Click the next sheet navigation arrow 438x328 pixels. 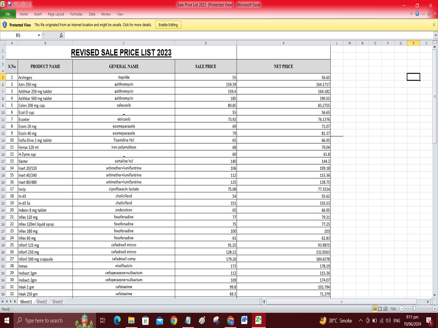11,301
